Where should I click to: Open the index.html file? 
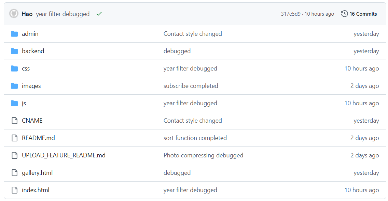point(36,190)
